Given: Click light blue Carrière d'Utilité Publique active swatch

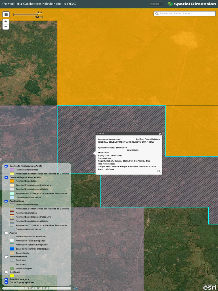Looking at the screenshot, I should (12, 198).
